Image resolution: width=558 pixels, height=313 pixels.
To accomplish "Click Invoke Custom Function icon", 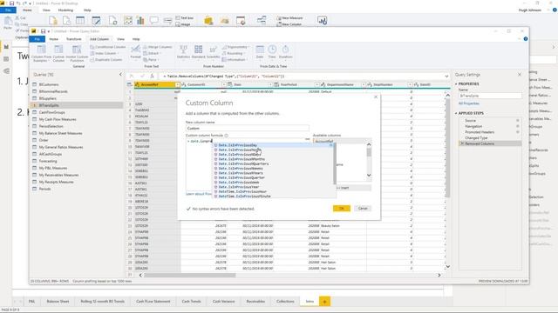I will pyautogui.click(x=77, y=54).
